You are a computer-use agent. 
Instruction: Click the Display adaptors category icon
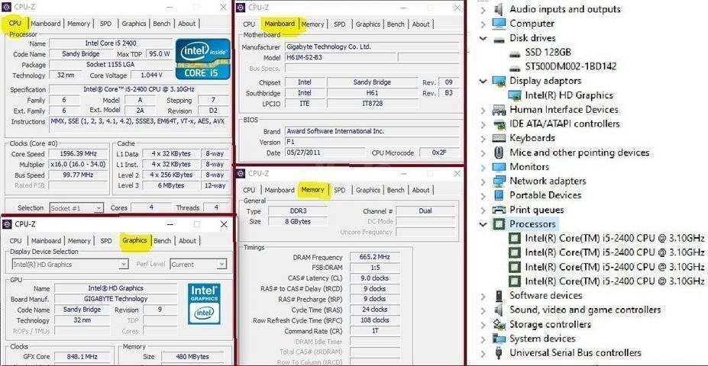click(499, 81)
